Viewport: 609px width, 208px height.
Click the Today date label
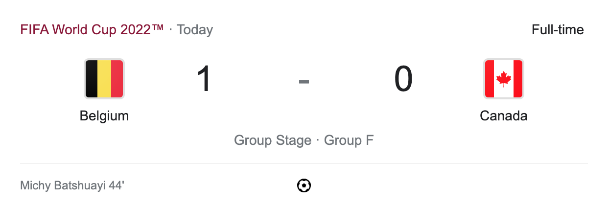pyautogui.click(x=195, y=30)
